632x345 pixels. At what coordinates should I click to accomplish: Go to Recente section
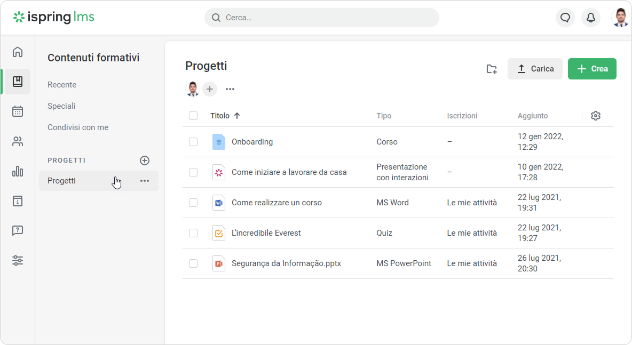62,85
